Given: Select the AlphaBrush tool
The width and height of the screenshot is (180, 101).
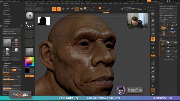Looking at the screenshot, I should (173, 30).
